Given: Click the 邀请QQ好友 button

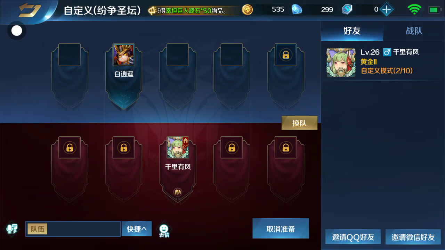Looking at the screenshot, I should pyautogui.click(x=353, y=237).
